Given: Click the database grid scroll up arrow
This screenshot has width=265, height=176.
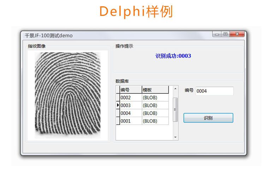Looking at the screenshot, I should click(x=175, y=89).
